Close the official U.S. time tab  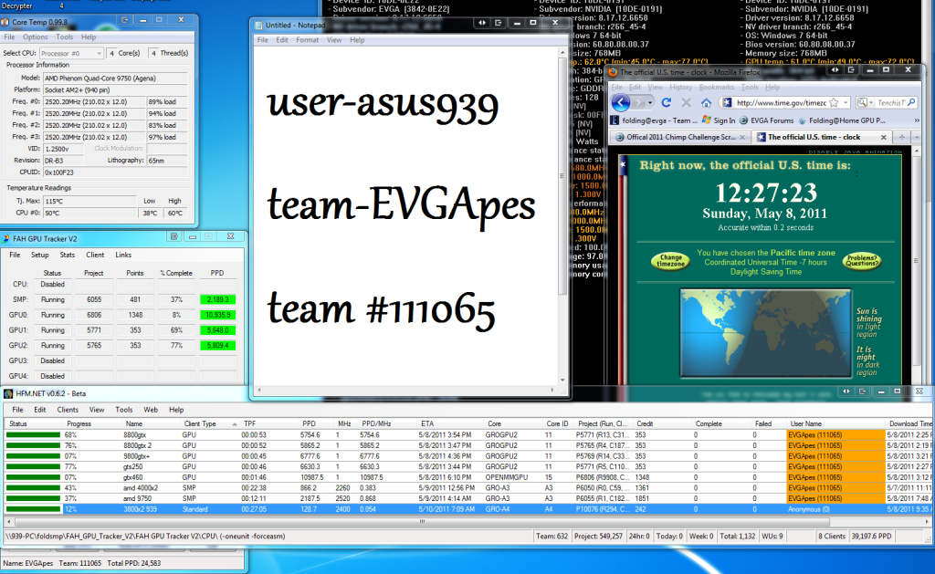tap(883, 137)
